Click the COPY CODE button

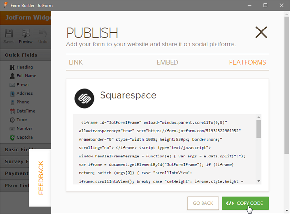pyautogui.click(x=246, y=203)
